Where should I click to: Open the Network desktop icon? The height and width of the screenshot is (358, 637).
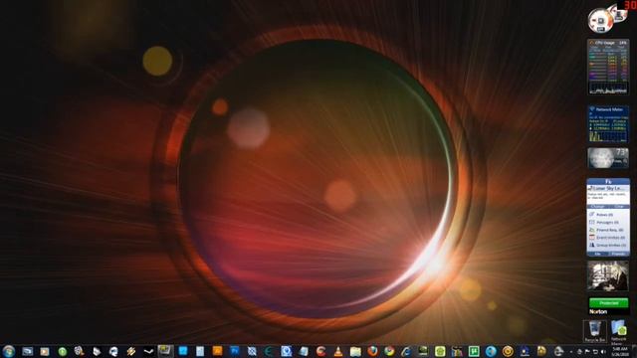click(x=618, y=331)
